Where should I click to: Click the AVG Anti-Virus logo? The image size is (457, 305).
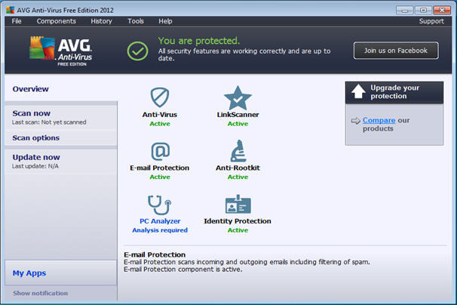pyautogui.click(x=61, y=51)
